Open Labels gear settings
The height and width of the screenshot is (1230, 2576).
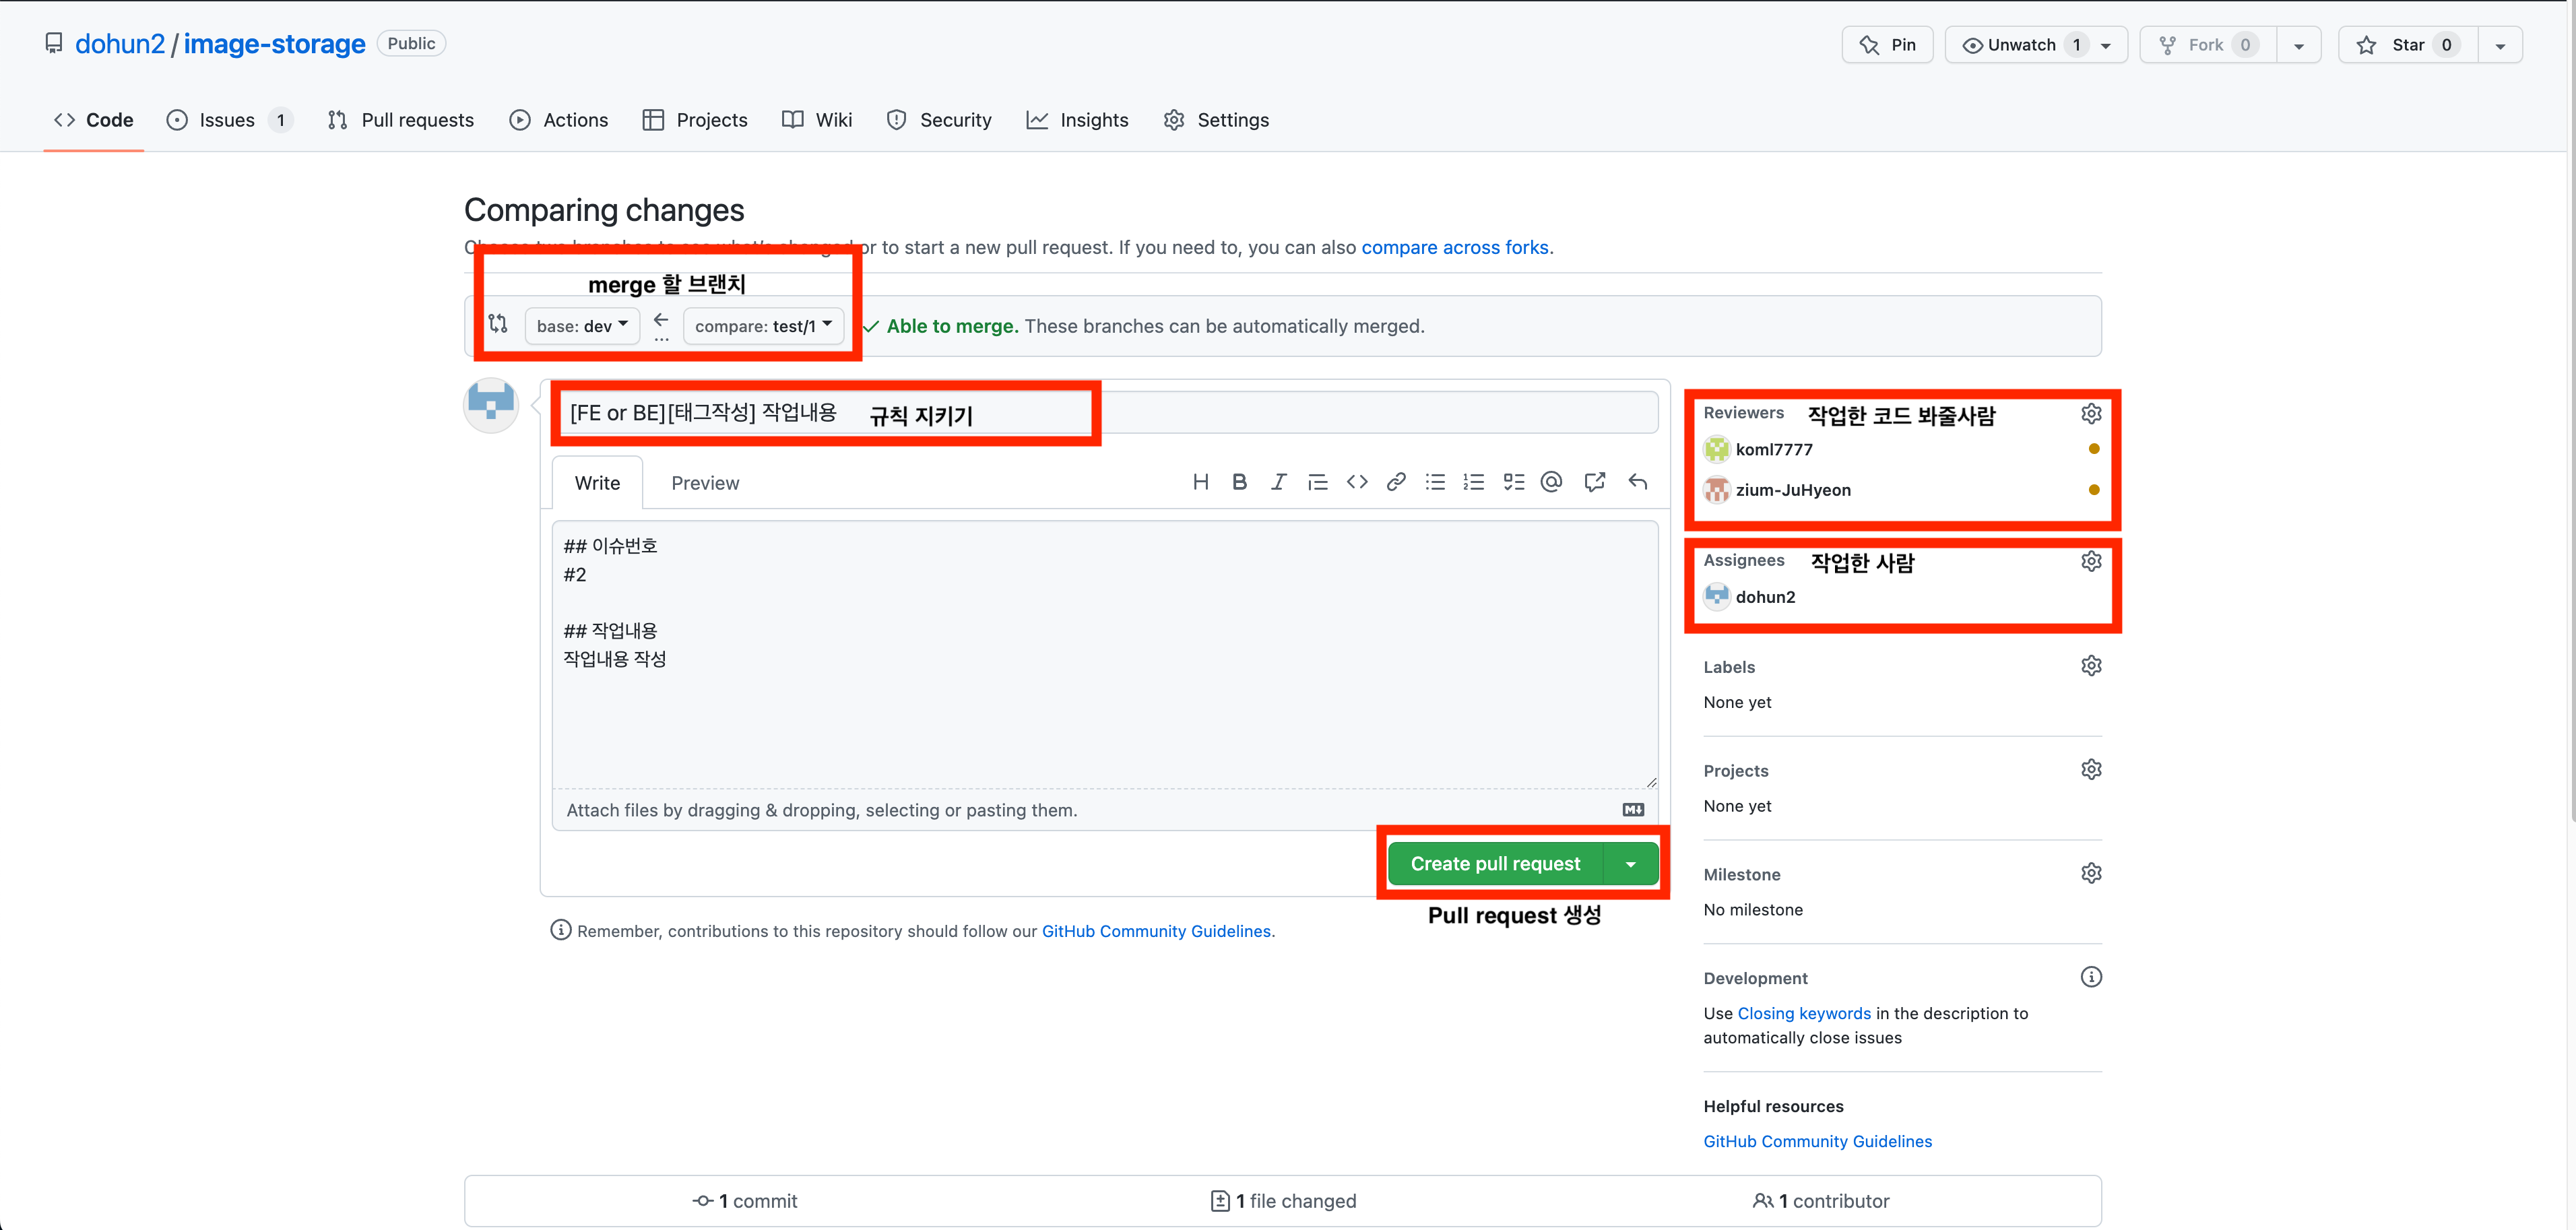click(x=2090, y=666)
